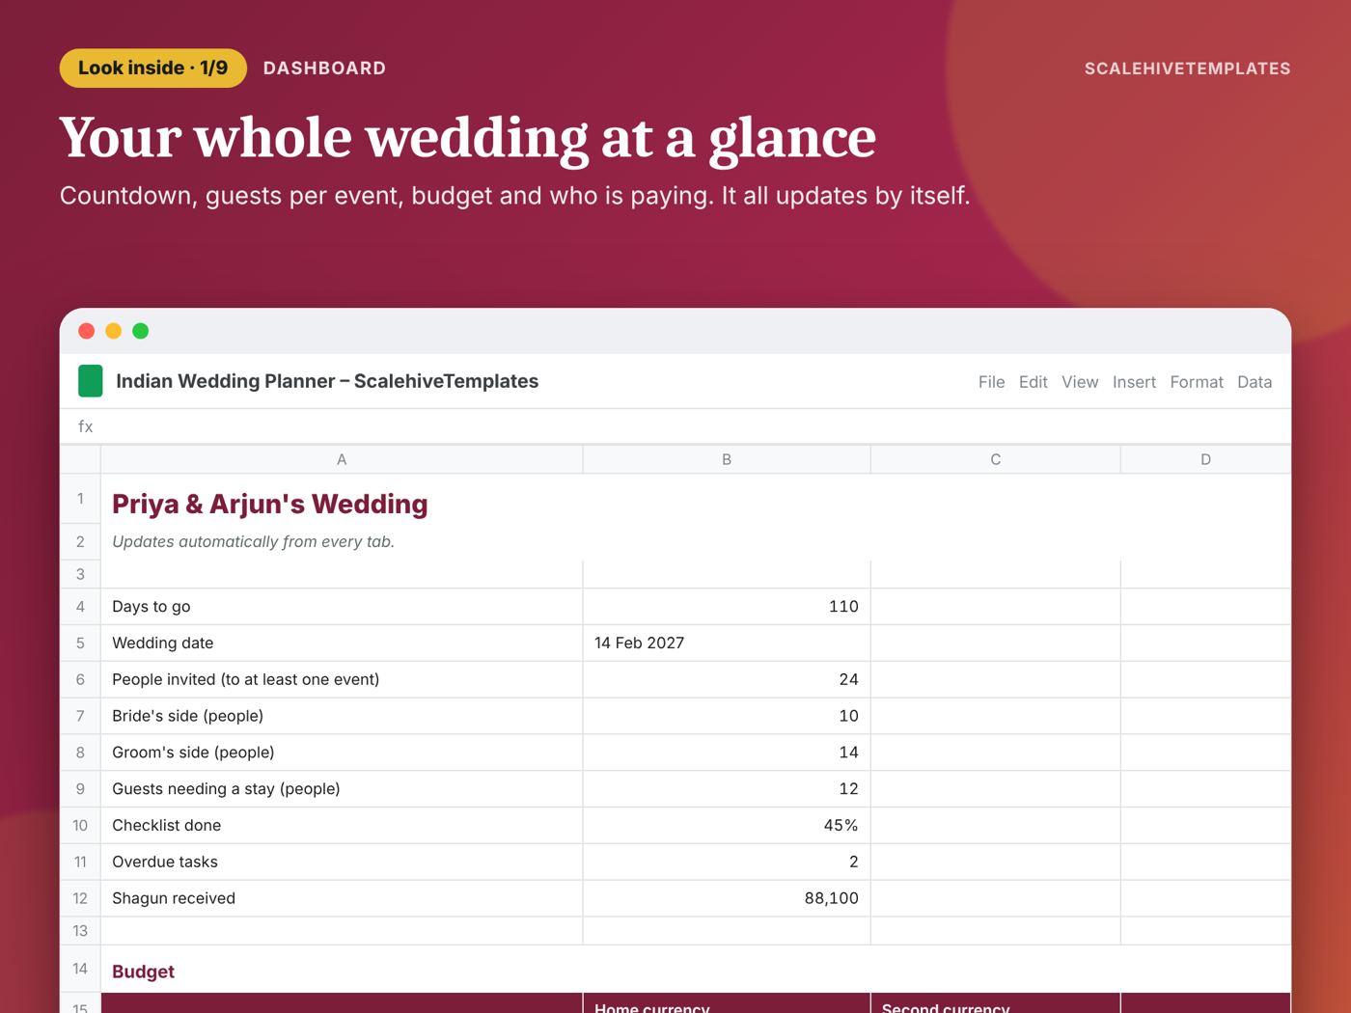
Task: Click the 'Wedding date' label cell
Action: [x=342, y=643]
